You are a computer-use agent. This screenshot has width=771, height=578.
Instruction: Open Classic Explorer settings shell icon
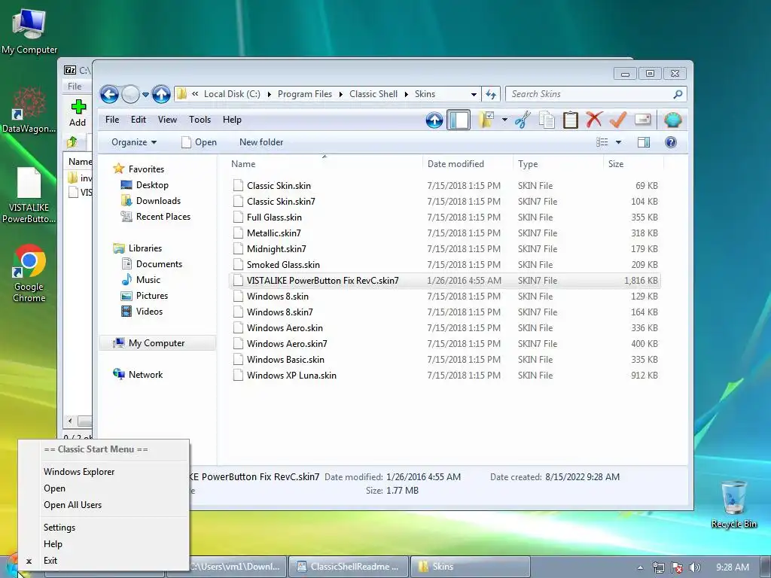pos(672,120)
